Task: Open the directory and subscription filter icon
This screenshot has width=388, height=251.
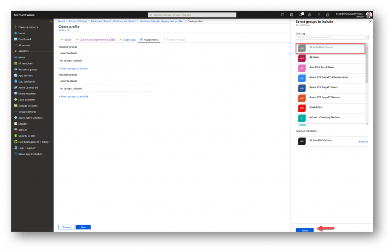Action: (x=291, y=15)
